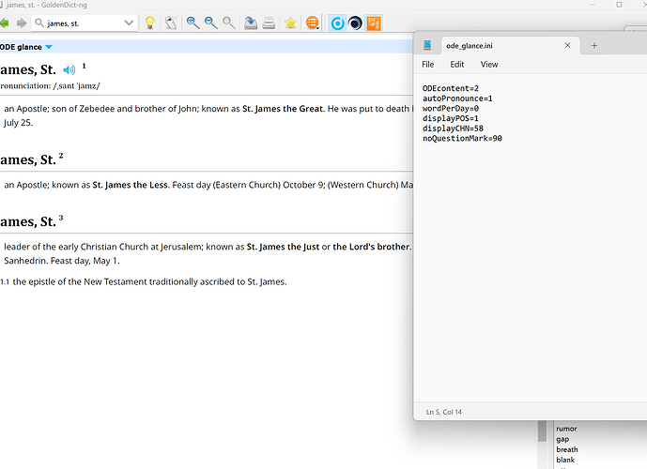Click the gray forward navigation arrow
Screen dimensions: 647x469
21,23
